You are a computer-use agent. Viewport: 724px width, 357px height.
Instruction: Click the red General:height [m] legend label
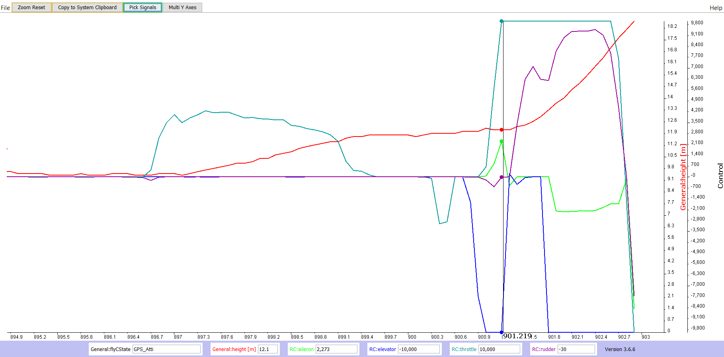pyautogui.click(x=234, y=349)
